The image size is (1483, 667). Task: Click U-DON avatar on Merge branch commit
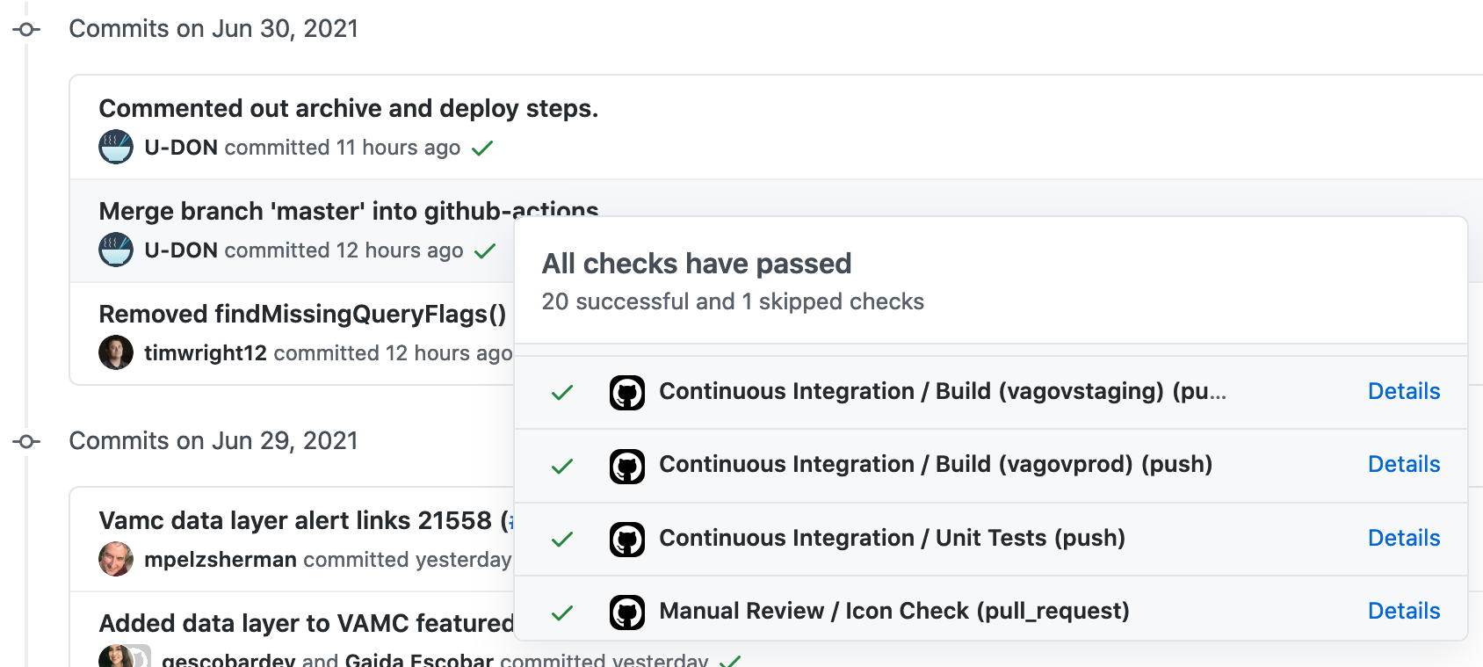coord(116,250)
